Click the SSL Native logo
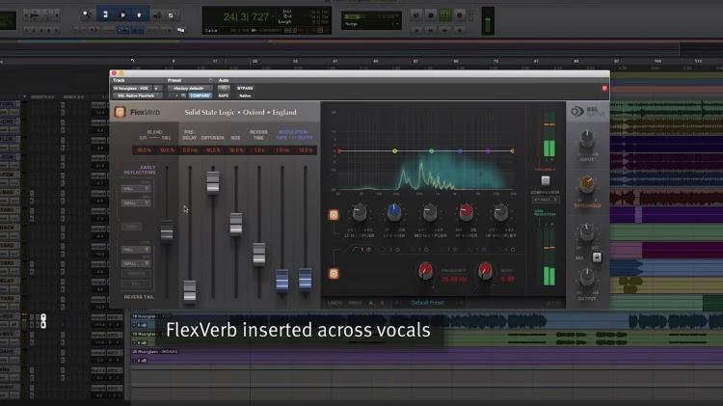This screenshot has height=406, width=723. [587, 112]
